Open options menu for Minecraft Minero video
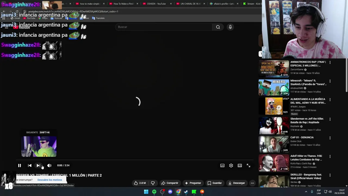The image size is (348, 196). [x=330, y=81]
